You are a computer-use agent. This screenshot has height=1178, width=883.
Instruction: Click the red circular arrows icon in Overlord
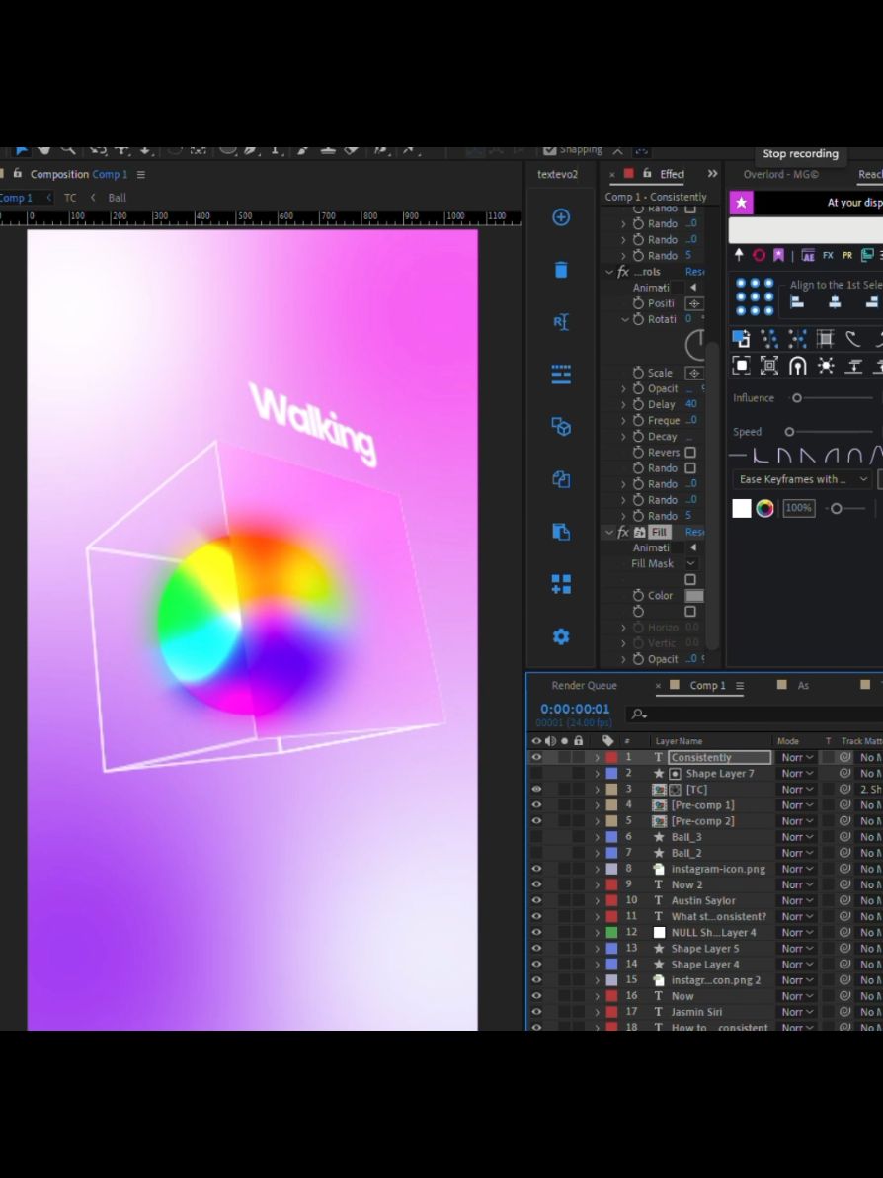(x=760, y=255)
